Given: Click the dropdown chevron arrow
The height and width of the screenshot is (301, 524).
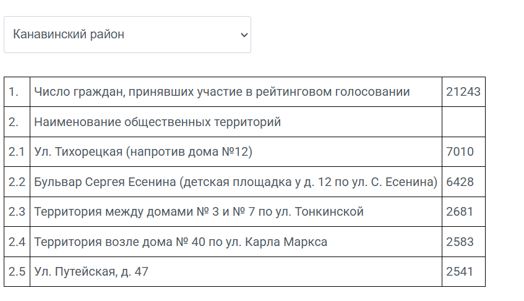Looking at the screenshot, I should pos(244,35).
